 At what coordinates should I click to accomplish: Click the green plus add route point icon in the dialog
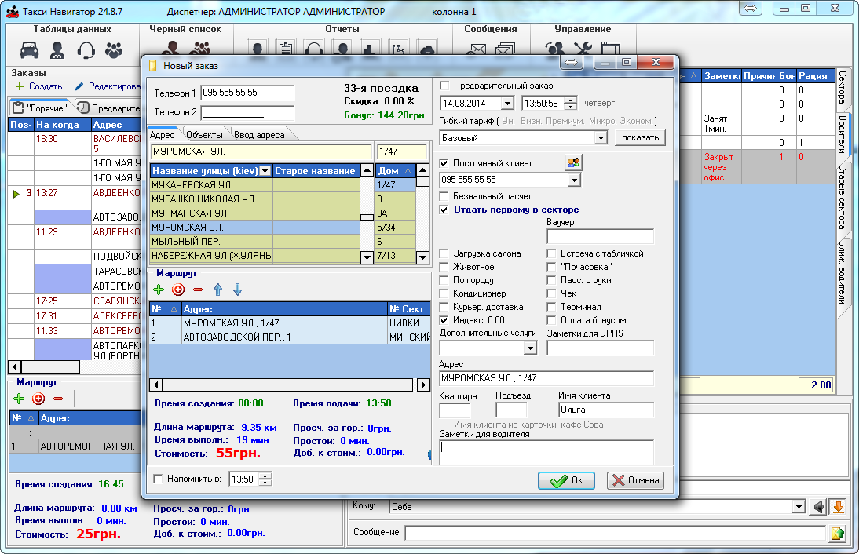click(158, 290)
